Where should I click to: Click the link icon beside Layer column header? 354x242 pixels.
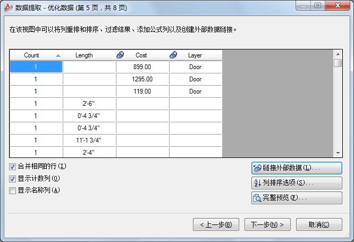173,55
